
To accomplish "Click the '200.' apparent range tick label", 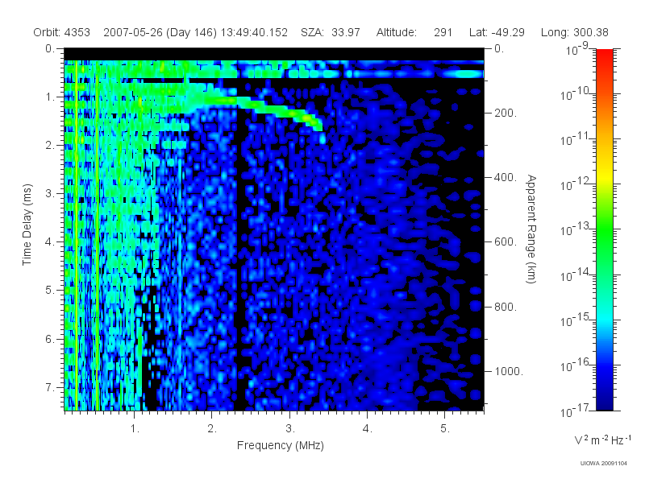I will click(x=506, y=113).
